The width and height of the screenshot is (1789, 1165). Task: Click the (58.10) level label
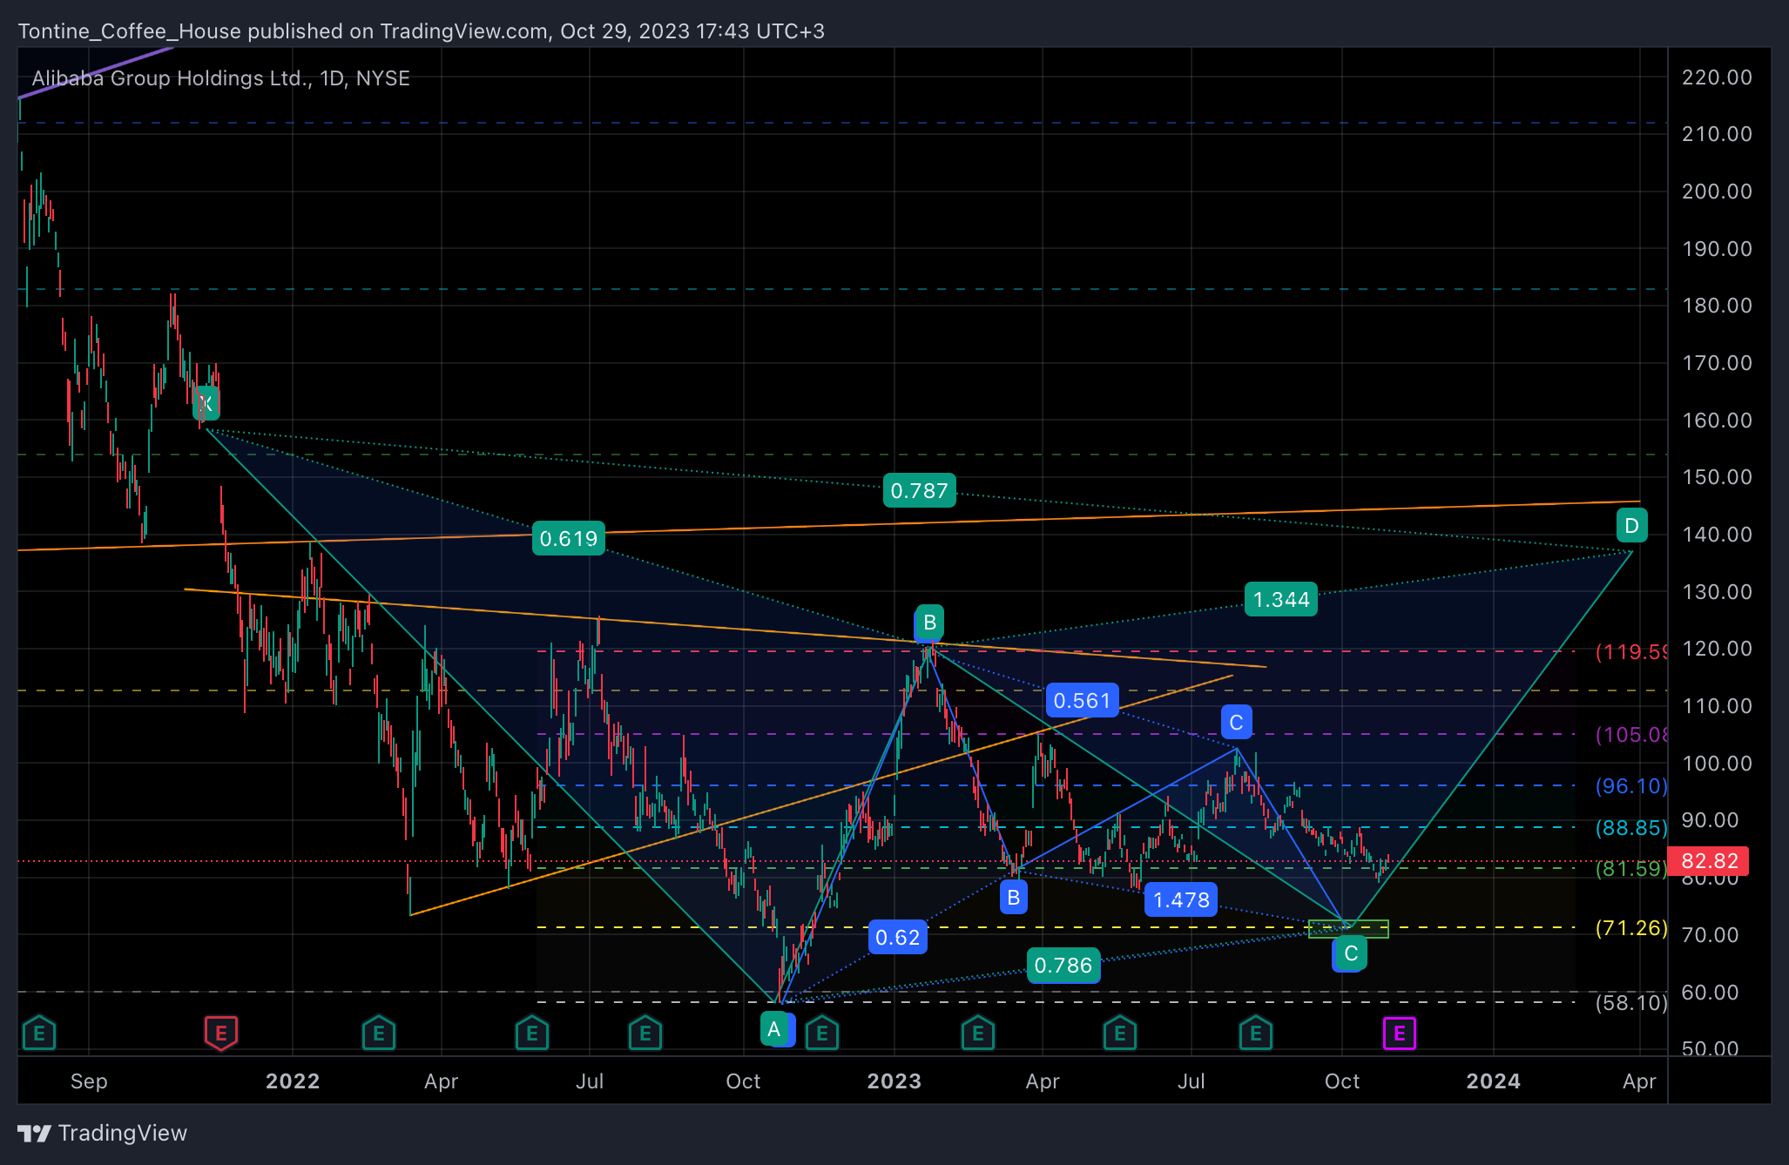pos(1630,1003)
